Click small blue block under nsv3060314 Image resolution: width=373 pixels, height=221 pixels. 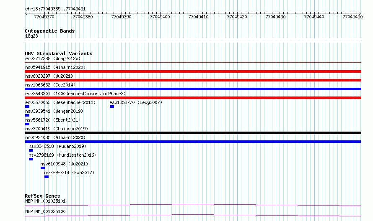pos(47,177)
